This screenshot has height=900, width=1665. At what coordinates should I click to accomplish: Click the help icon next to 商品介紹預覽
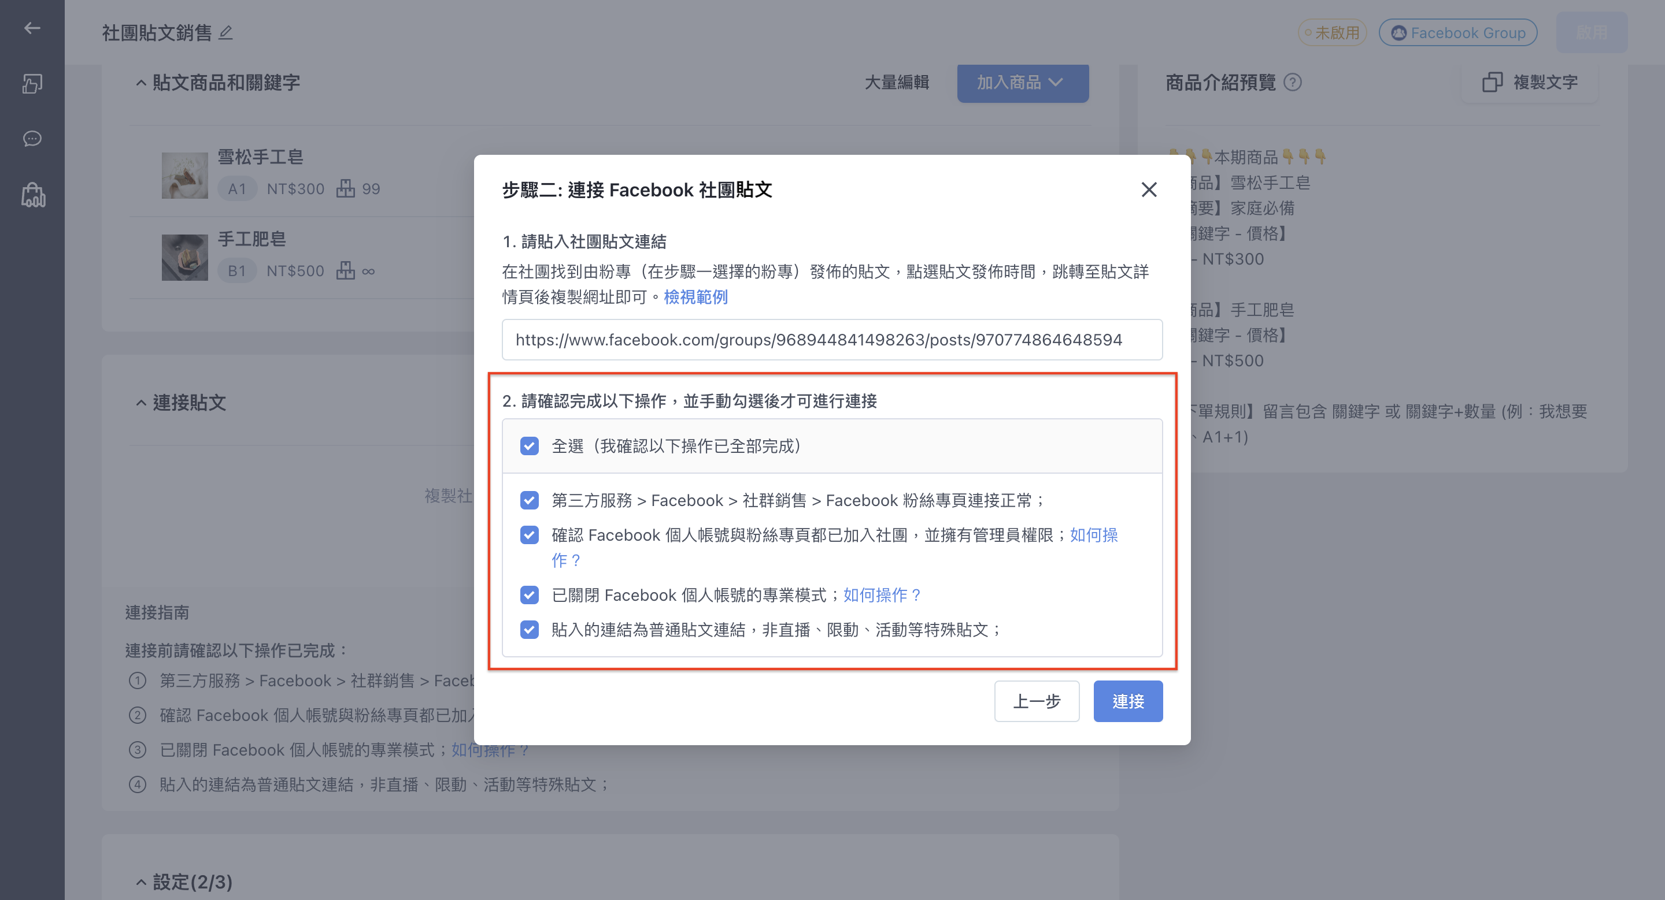(x=1292, y=82)
